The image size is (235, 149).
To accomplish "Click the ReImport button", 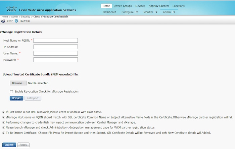I will click(33, 98).
